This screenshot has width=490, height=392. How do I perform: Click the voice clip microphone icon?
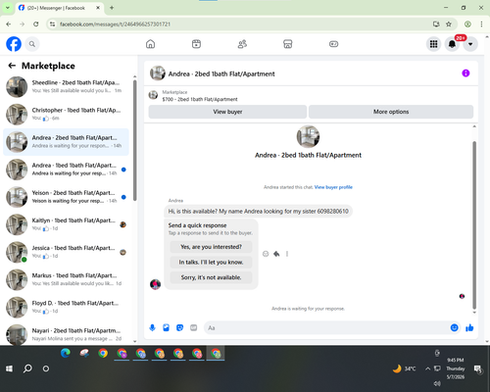pyautogui.click(x=152, y=327)
